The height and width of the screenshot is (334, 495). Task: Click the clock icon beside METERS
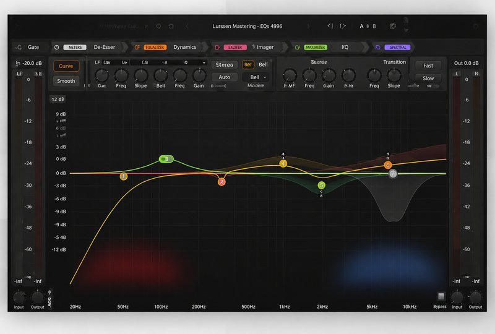click(56, 48)
